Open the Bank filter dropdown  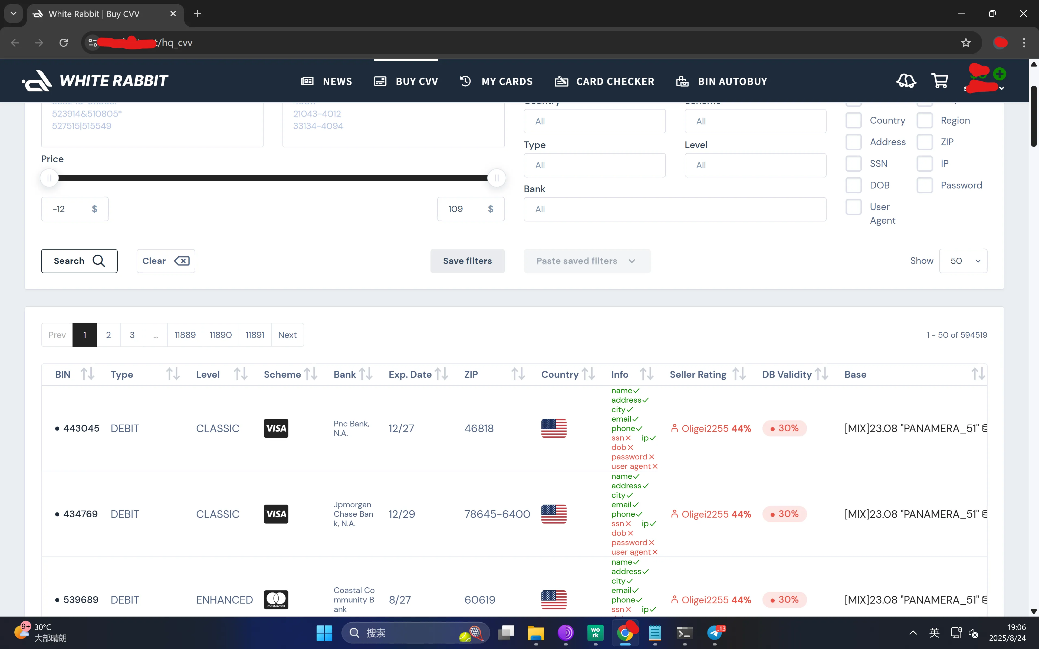675,209
